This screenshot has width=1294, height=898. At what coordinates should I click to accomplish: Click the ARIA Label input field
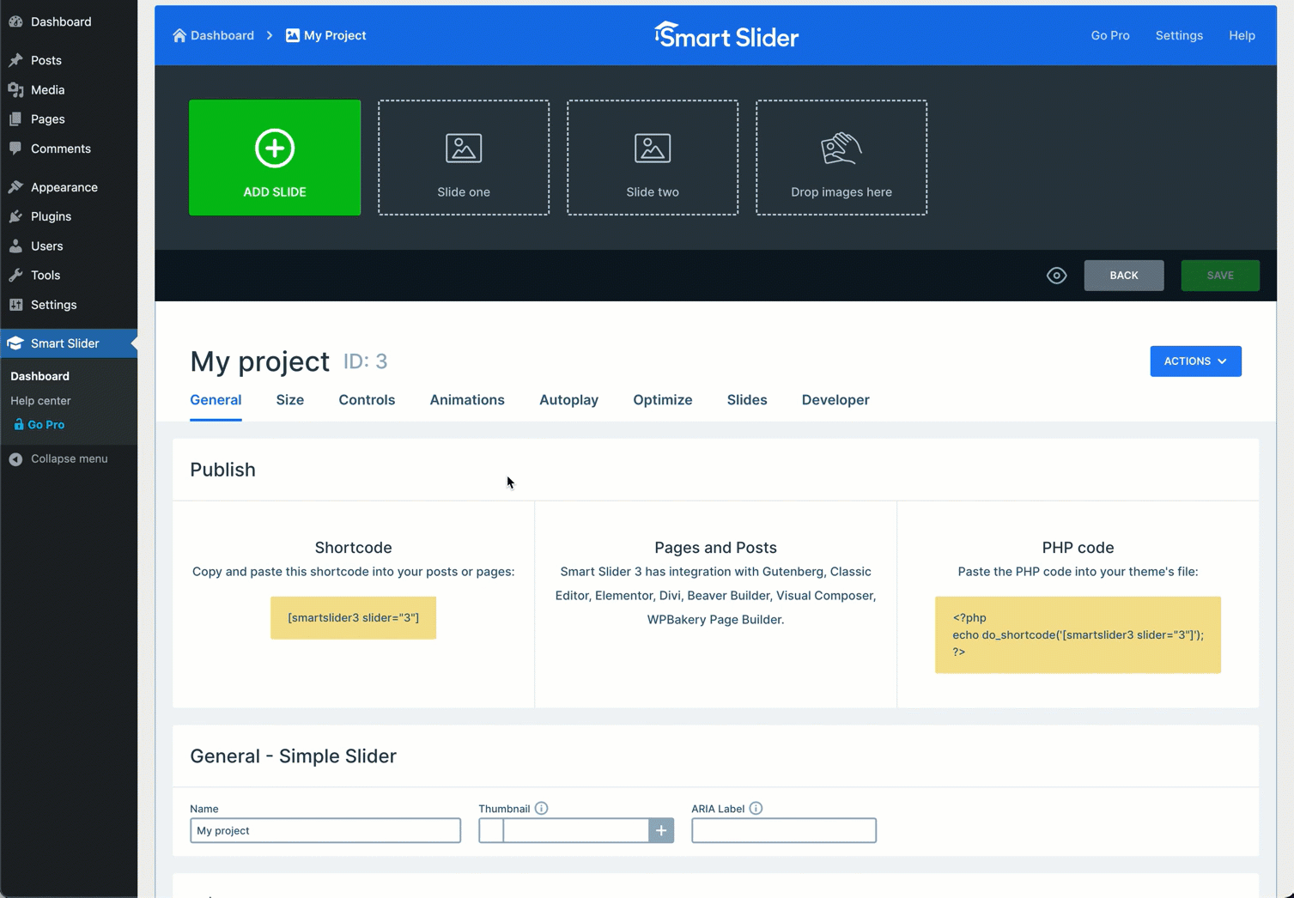click(x=784, y=830)
